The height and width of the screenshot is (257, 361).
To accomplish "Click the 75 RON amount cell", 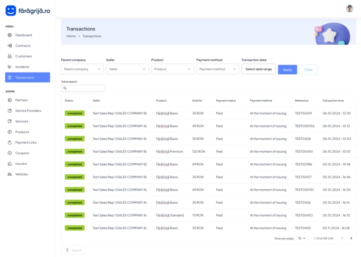I will (x=197, y=215).
